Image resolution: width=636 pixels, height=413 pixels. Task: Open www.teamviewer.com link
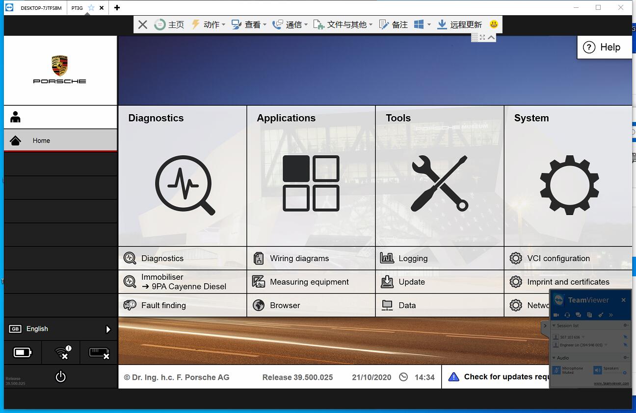pos(611,384)
